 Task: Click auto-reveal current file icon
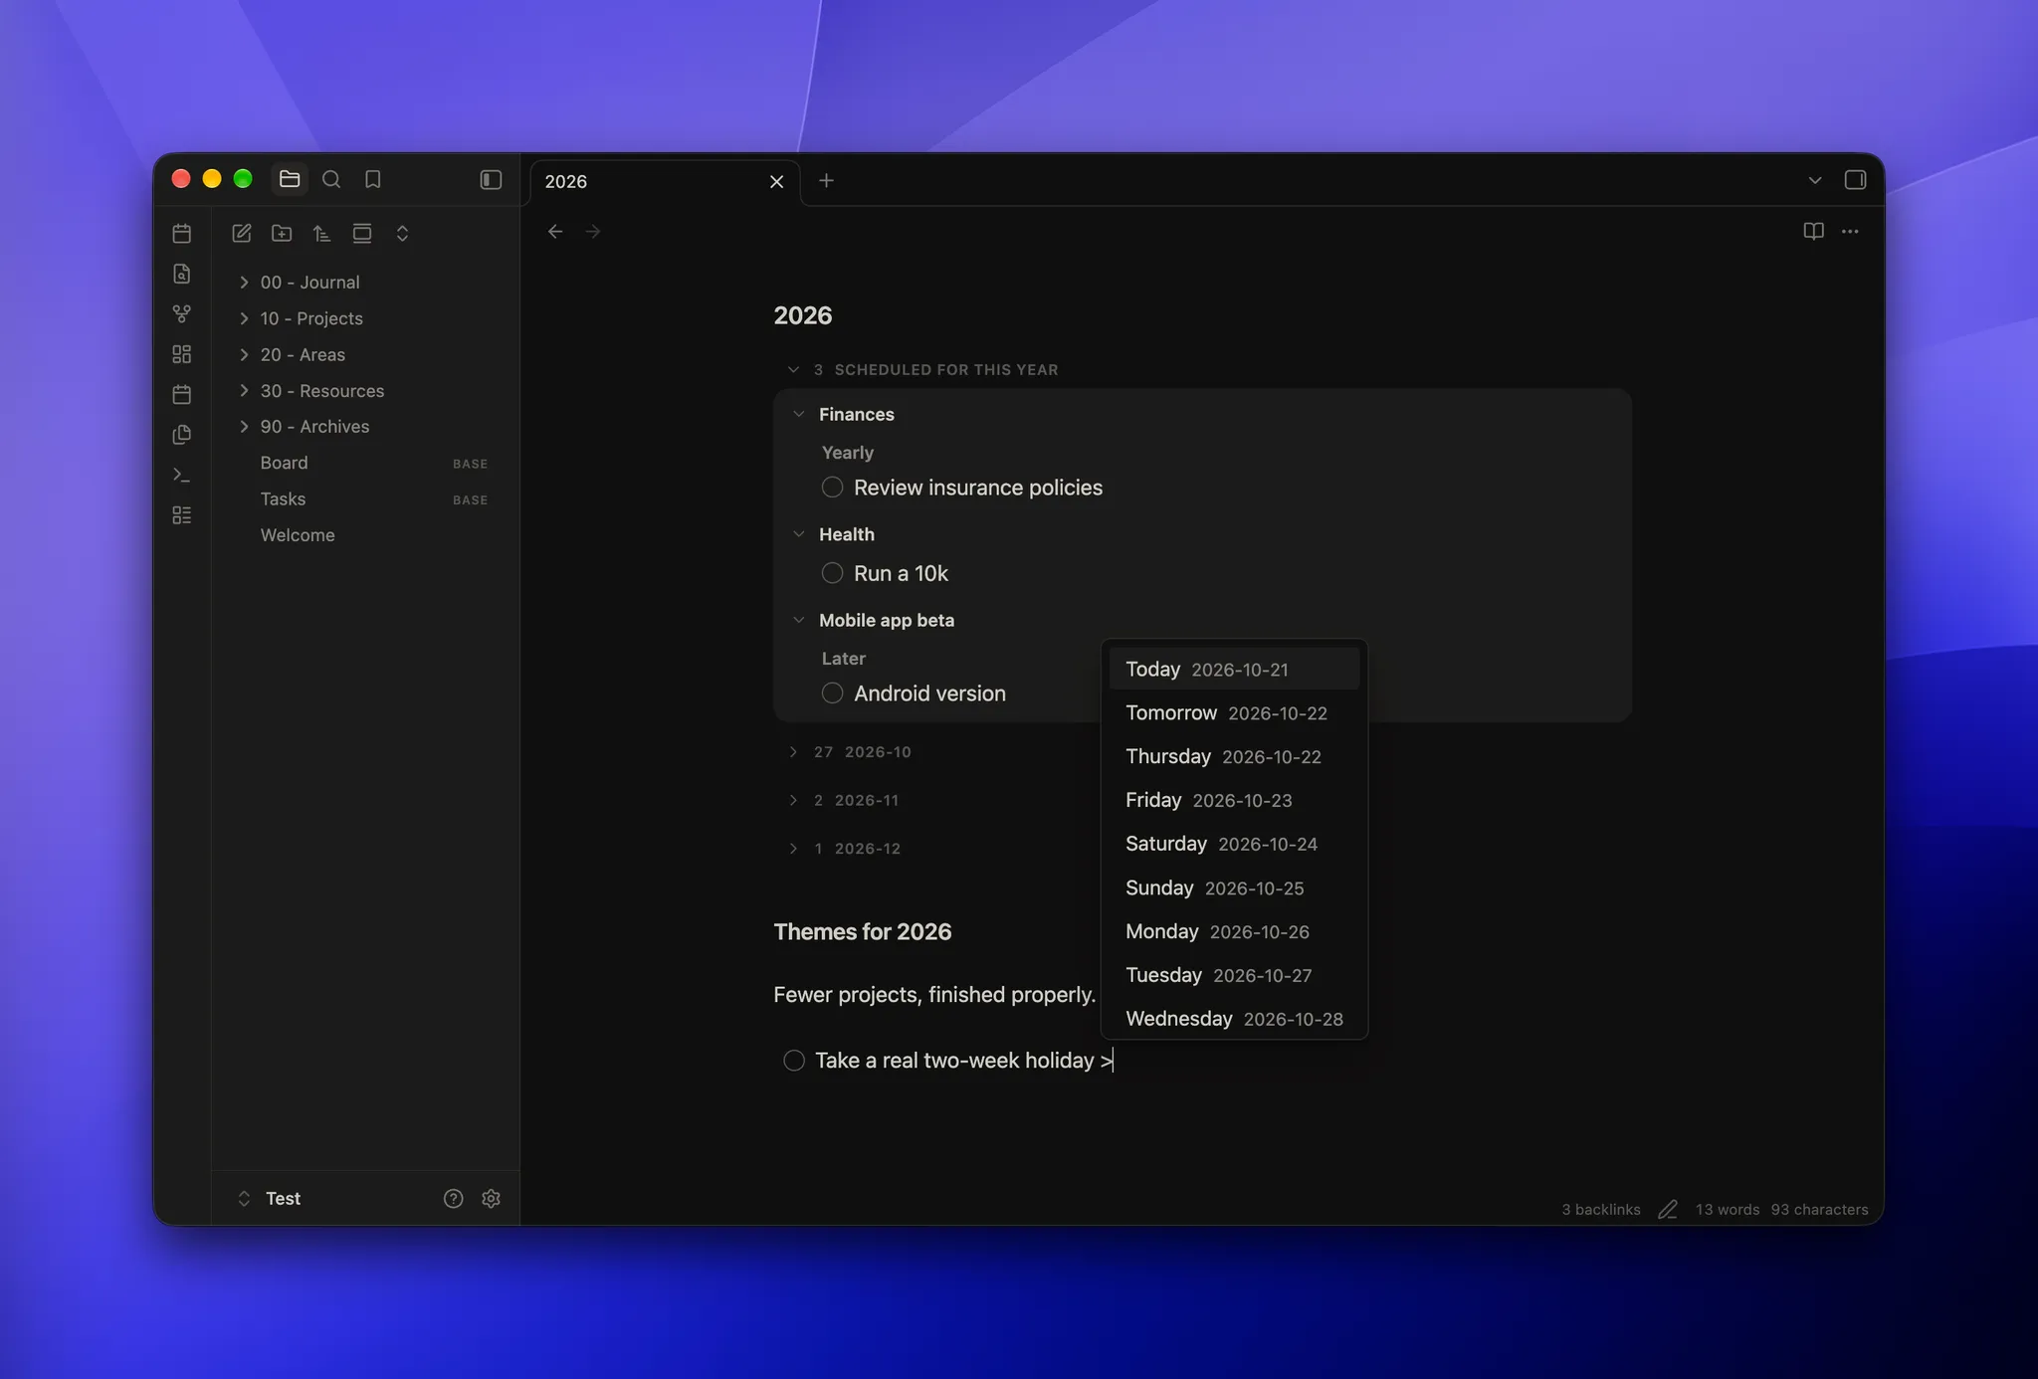362,234
